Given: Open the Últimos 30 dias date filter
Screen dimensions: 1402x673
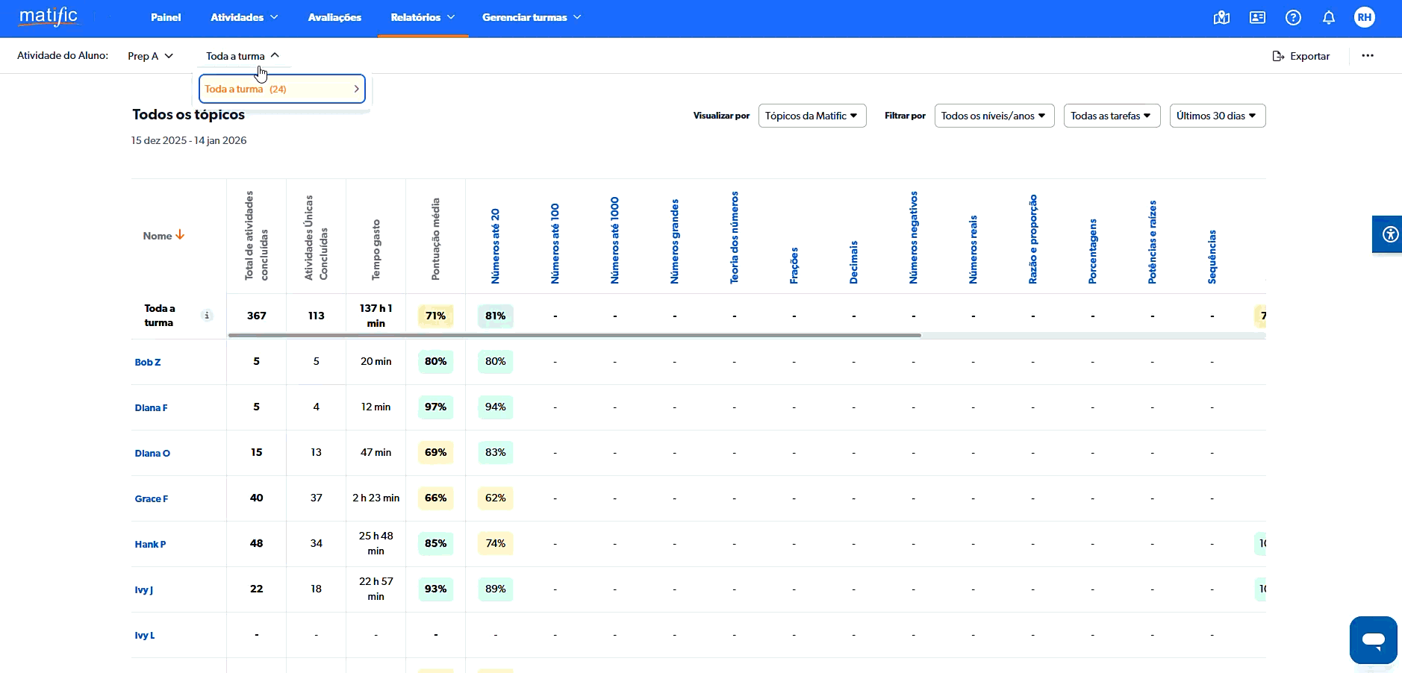Looking at the screenshot, I should coord(1217,116).
